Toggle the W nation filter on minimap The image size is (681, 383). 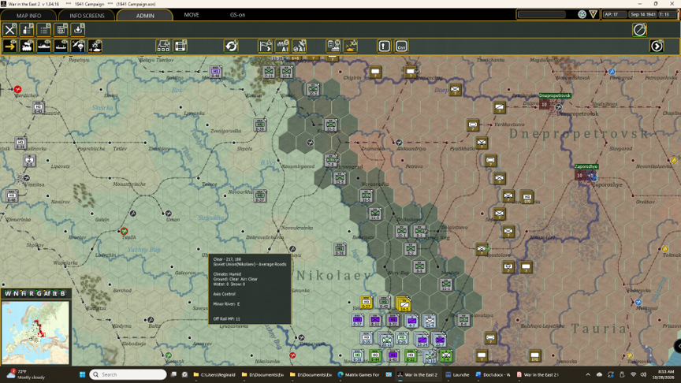[8, 293]
